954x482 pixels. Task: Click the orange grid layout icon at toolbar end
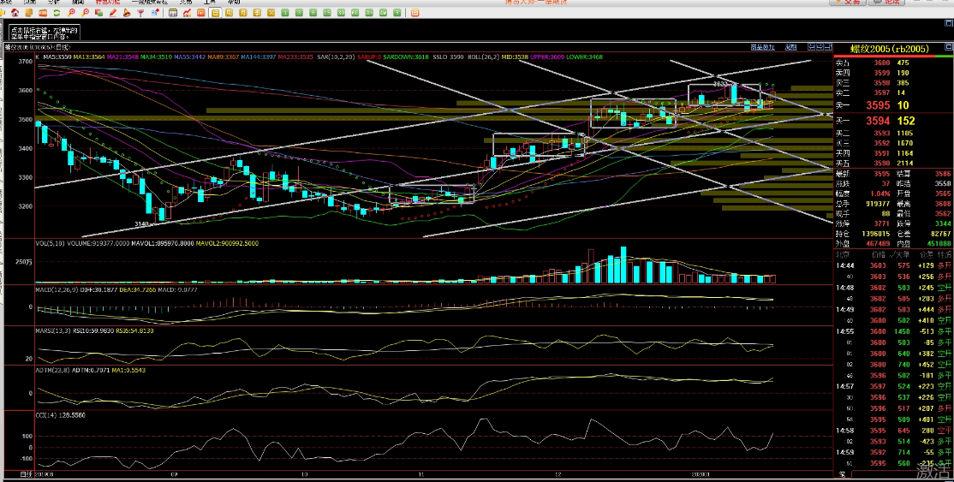415,12
